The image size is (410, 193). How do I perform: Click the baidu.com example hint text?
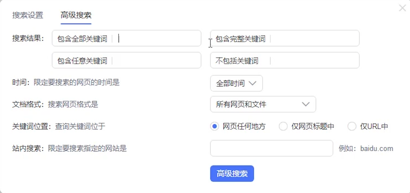click(366, 149)
